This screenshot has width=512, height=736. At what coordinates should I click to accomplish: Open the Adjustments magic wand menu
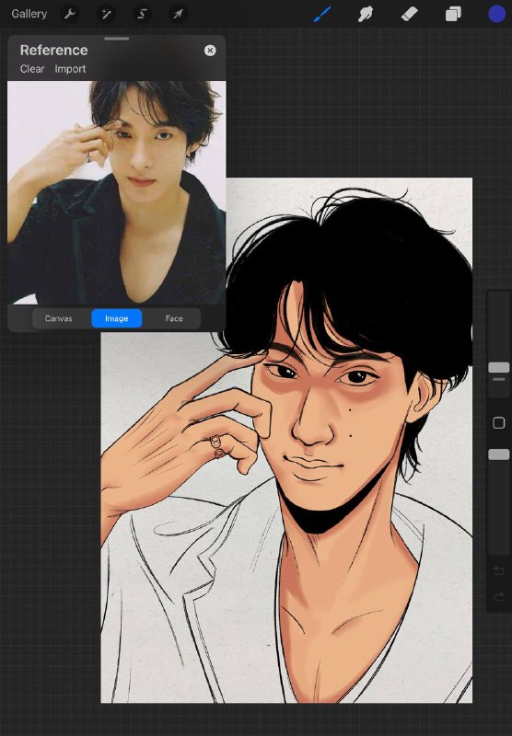tap(106, 14)
